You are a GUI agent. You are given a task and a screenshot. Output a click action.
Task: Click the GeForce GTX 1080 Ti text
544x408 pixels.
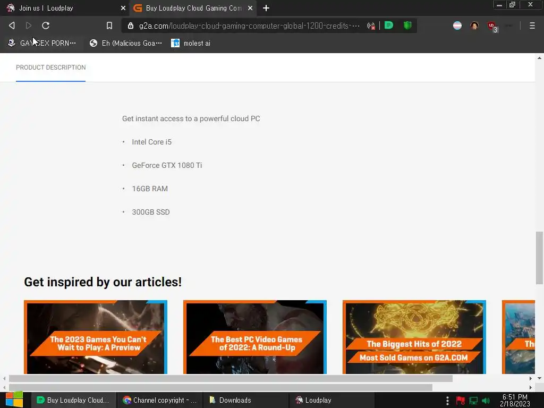point(167,165)
